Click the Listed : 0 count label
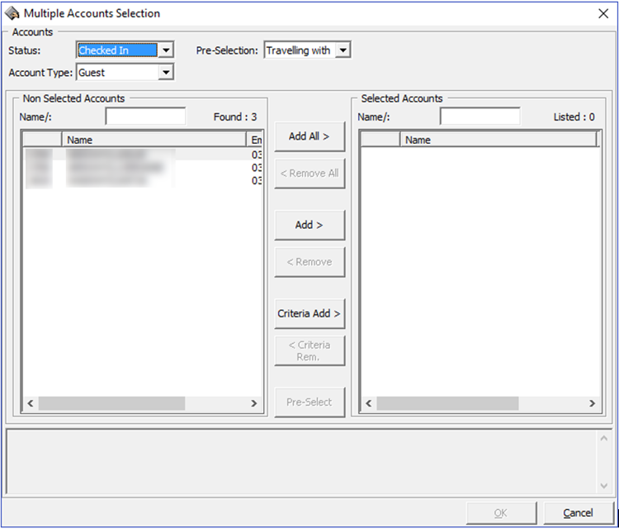The height and width of the screenshot is (529, 619). click(x=574, y=117)
